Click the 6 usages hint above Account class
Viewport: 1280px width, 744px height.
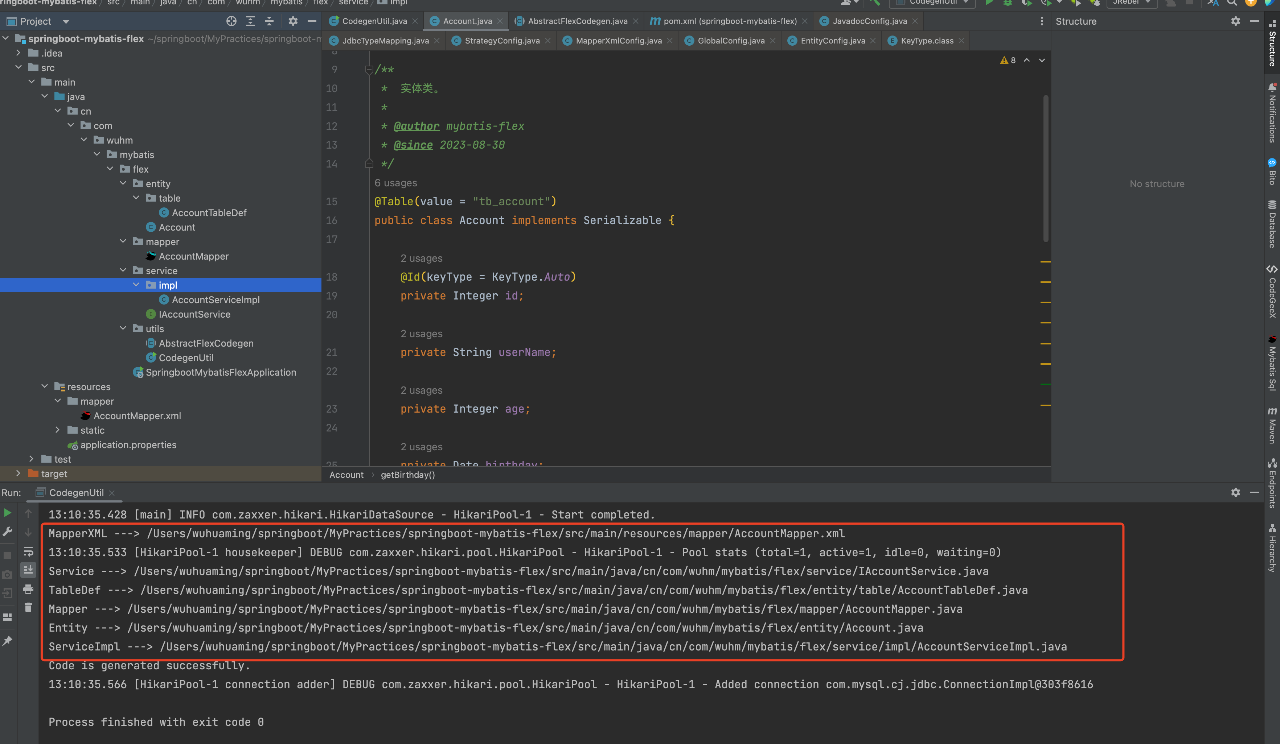click(396, 183)
